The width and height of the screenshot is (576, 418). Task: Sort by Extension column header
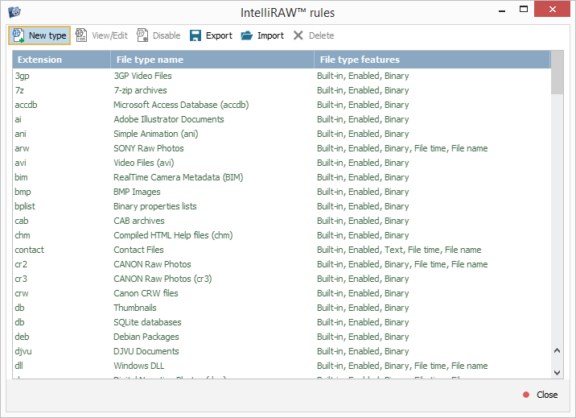[61, 60]
